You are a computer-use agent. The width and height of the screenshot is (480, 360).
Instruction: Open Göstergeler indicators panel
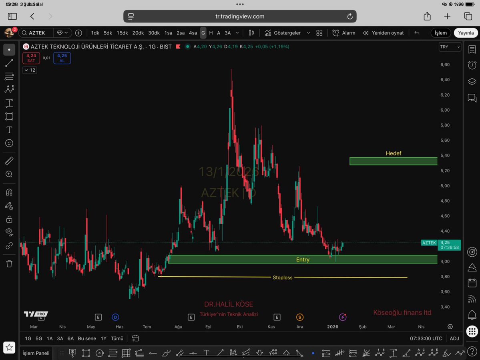(283, 33)
